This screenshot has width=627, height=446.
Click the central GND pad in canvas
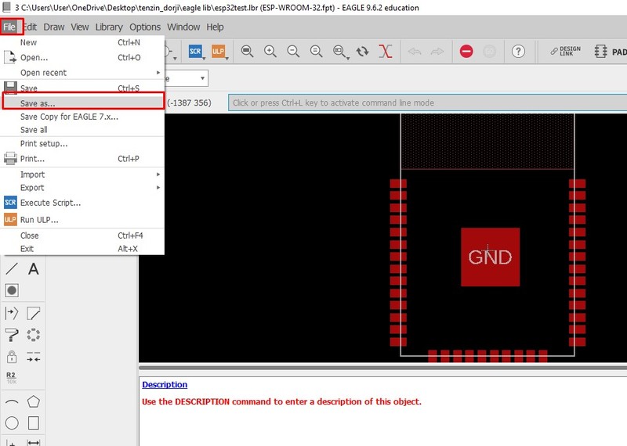(x=491, y=257)
